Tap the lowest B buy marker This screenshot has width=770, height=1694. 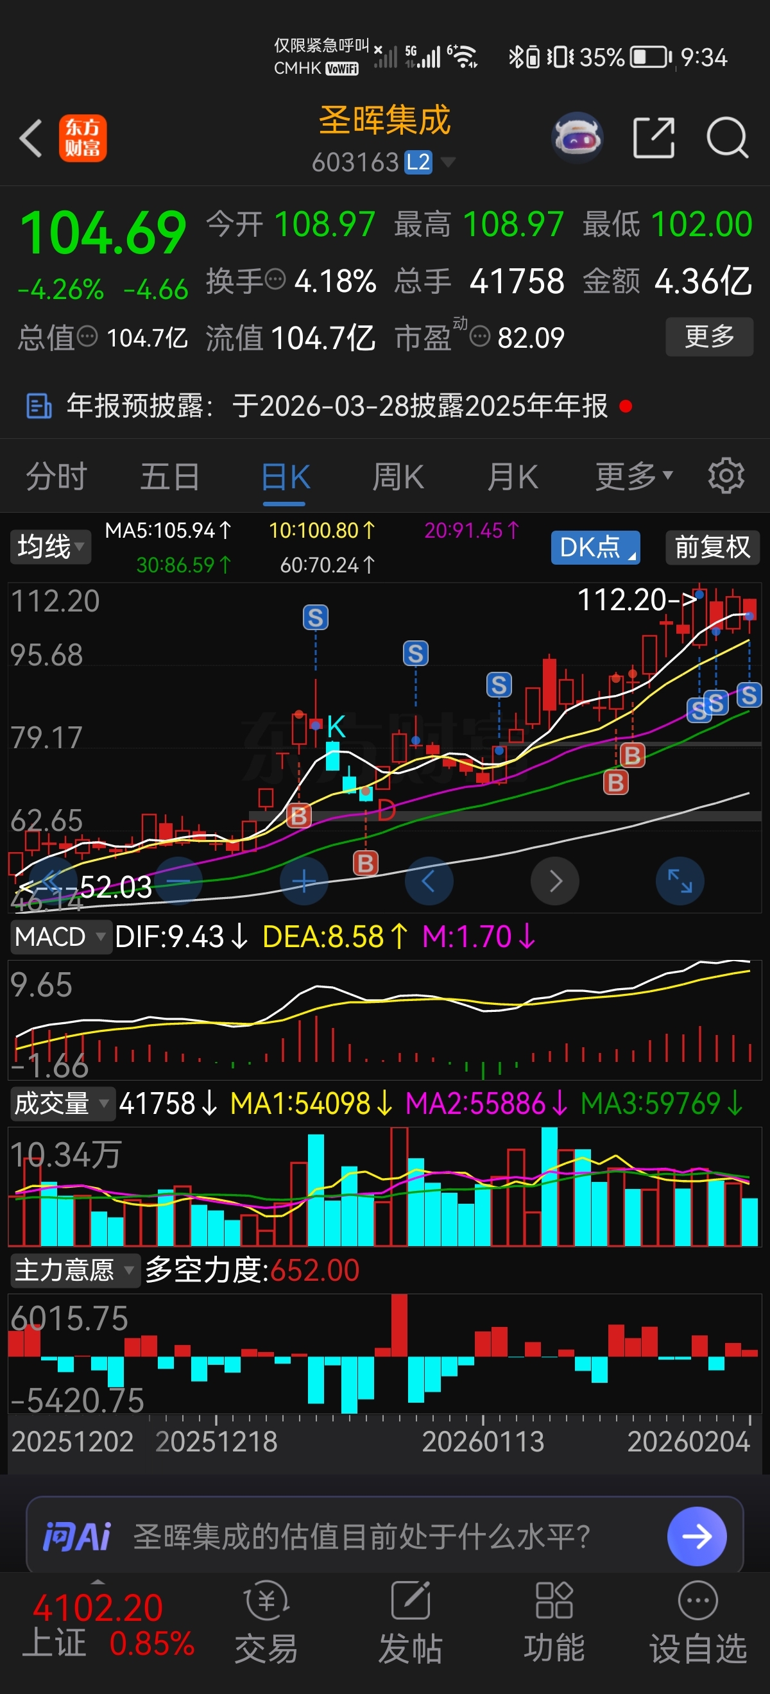tap(366, 863)
